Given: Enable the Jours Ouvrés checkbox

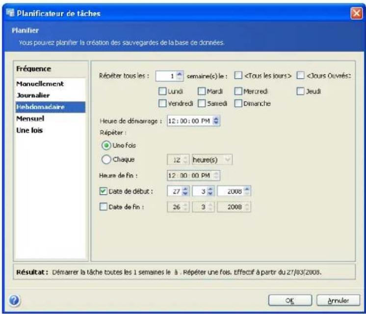Looking at the screenshot, I should pyautogui.click(x=300, y=76).
